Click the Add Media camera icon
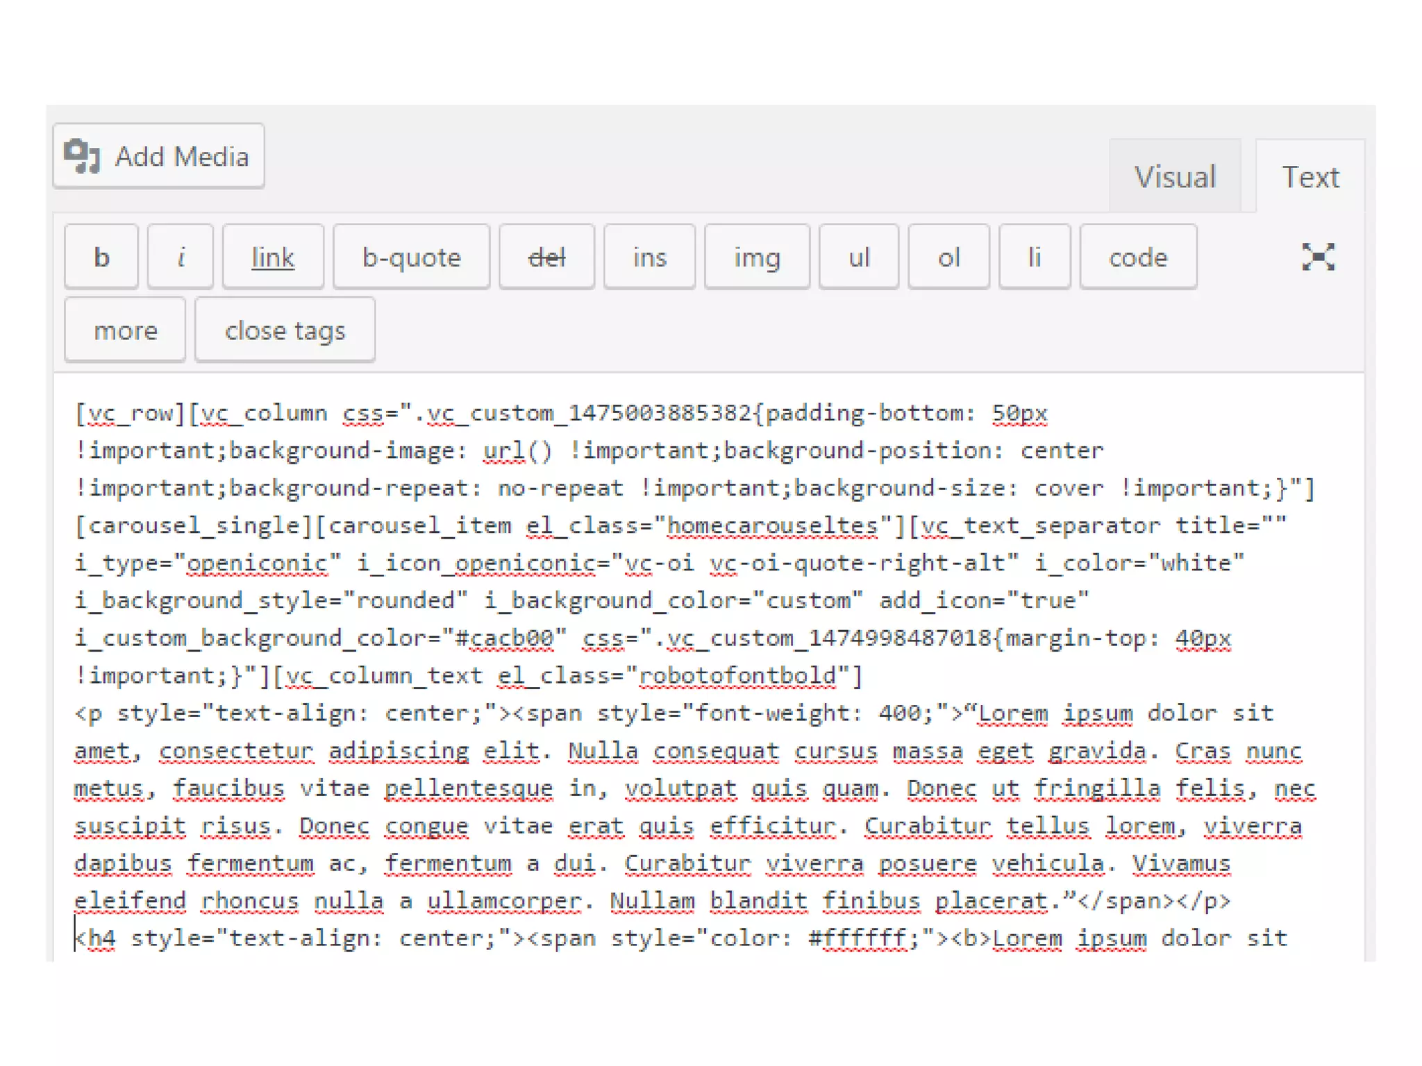This screenshot has height=1066, width=1422. pos(83,156)
